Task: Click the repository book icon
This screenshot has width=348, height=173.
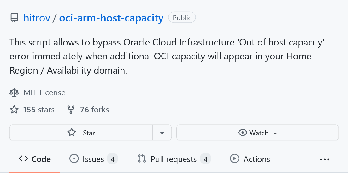Action: coord(14,18)
